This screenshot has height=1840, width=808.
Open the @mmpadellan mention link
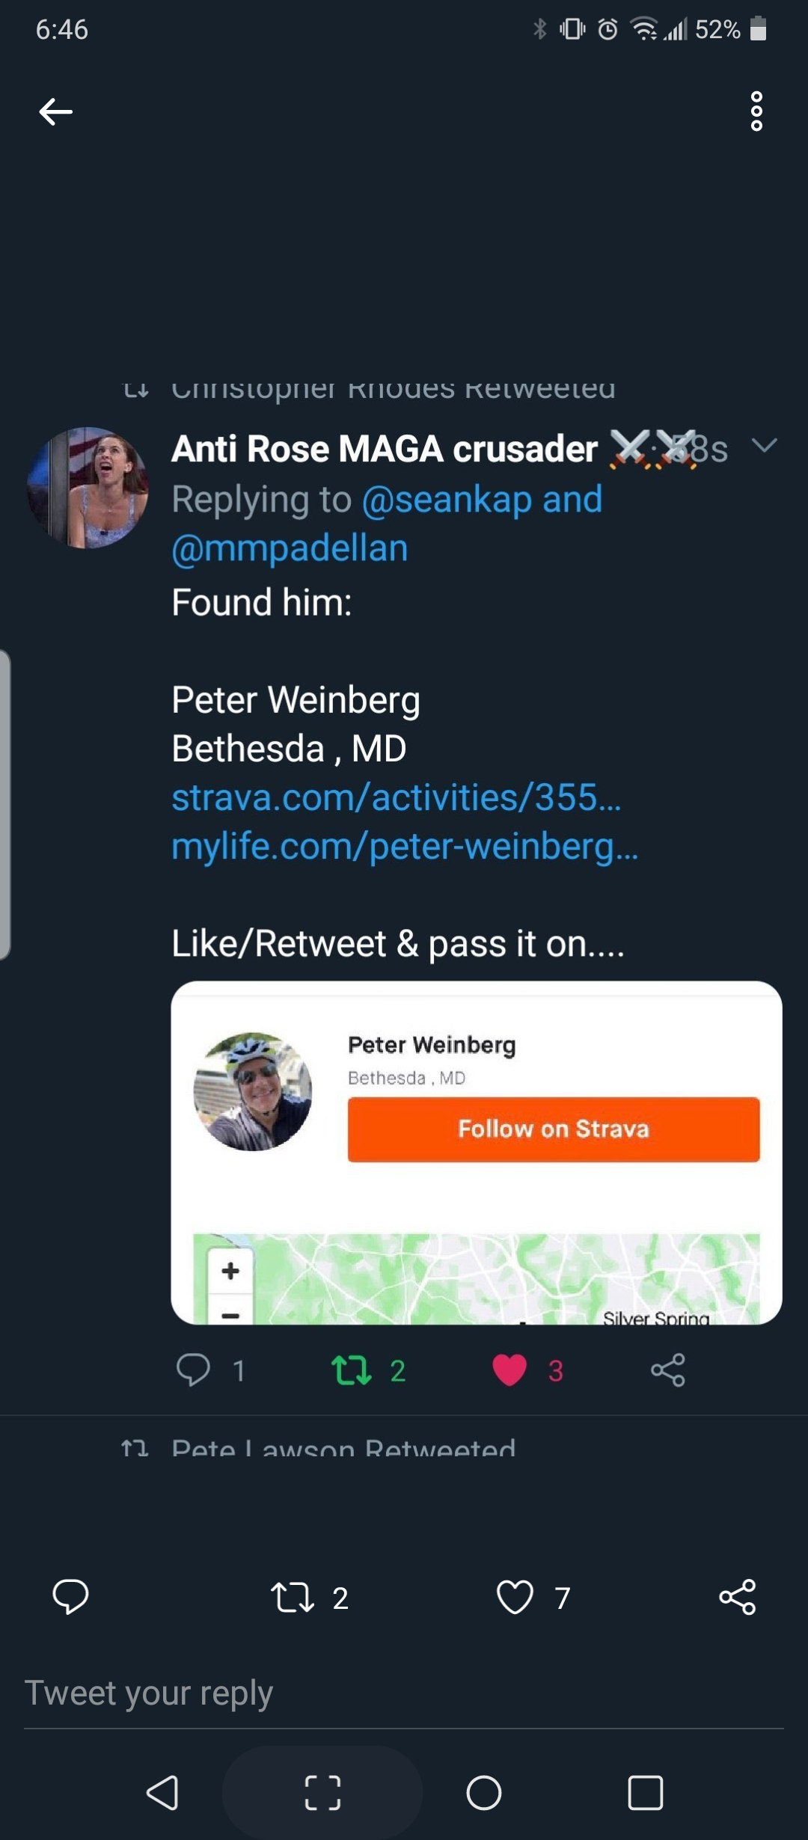click(290, 548)
